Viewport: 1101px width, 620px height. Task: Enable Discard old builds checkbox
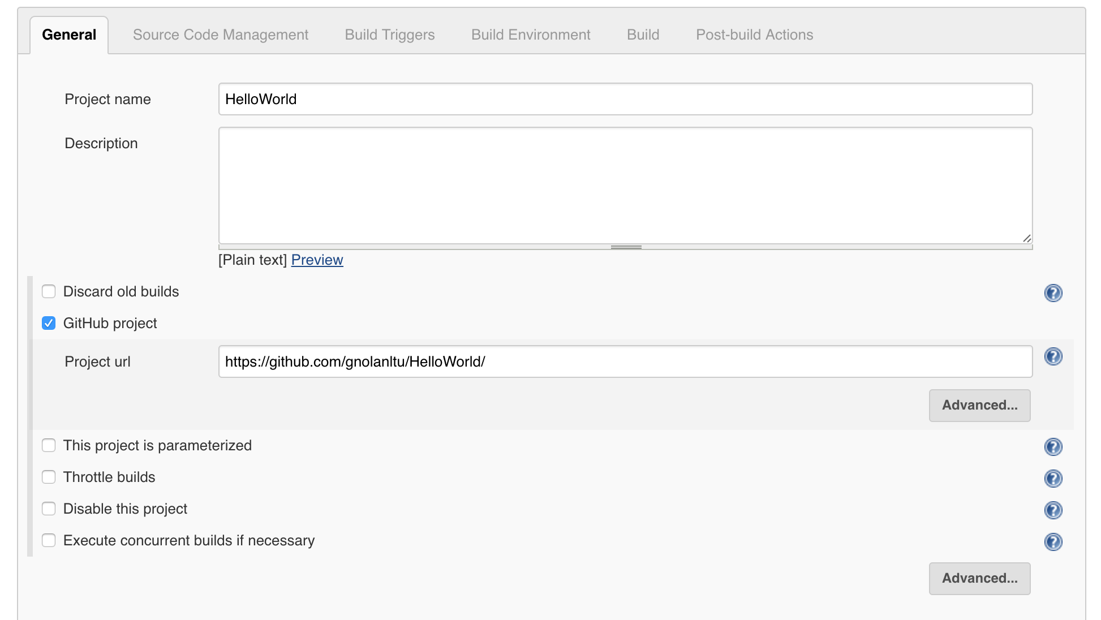point(49,291)
